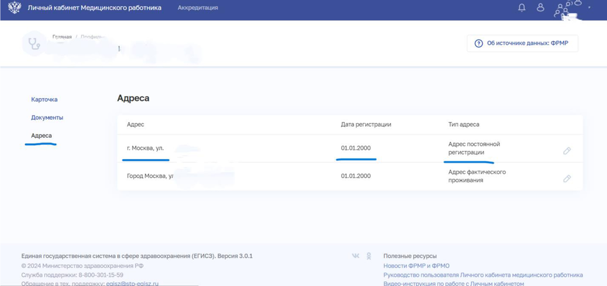Go to the 'Документы' section
This screenshot has height=286, width=607.
point(47,117)
